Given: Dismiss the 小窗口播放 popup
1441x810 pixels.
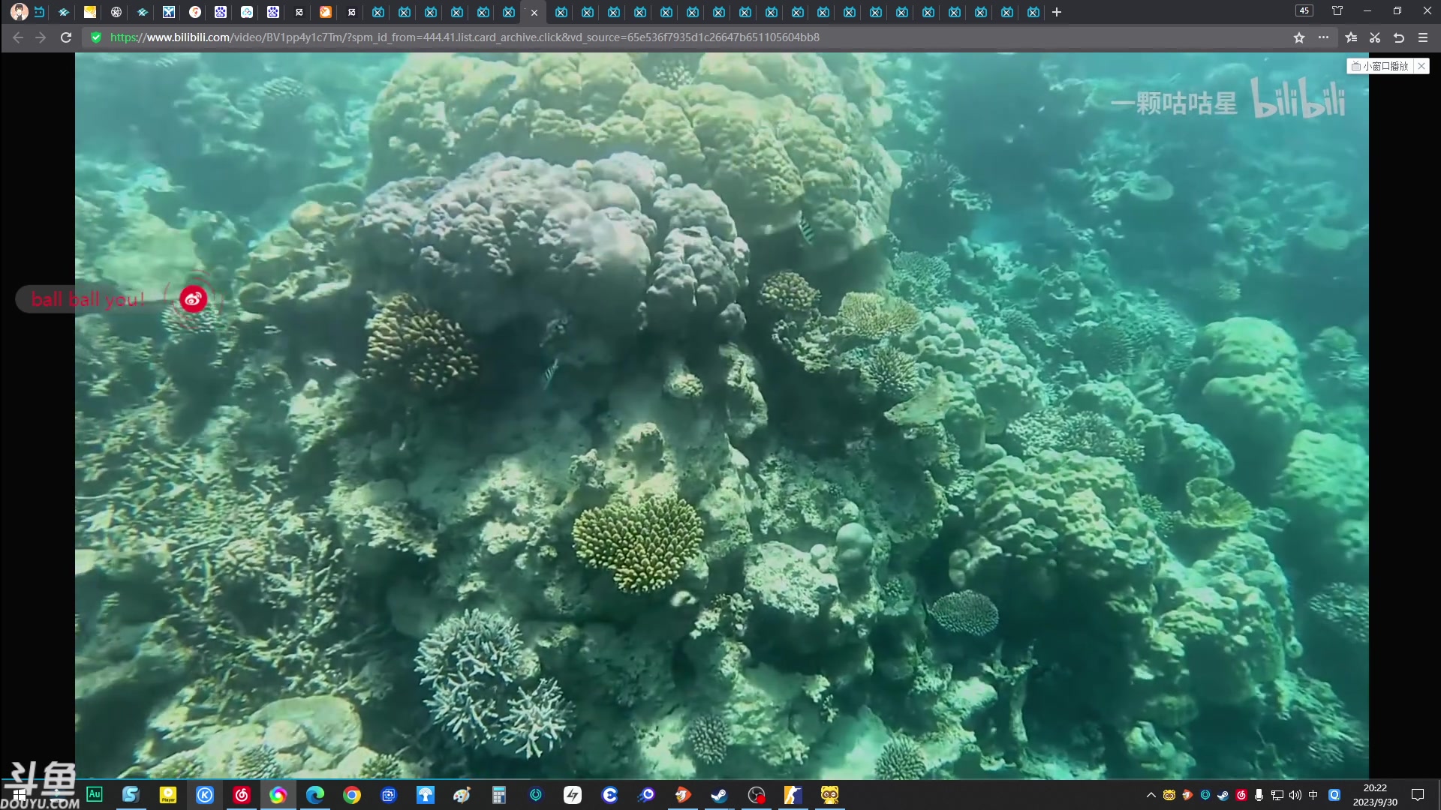Looking at the screenshot, I should [1421, 66].
